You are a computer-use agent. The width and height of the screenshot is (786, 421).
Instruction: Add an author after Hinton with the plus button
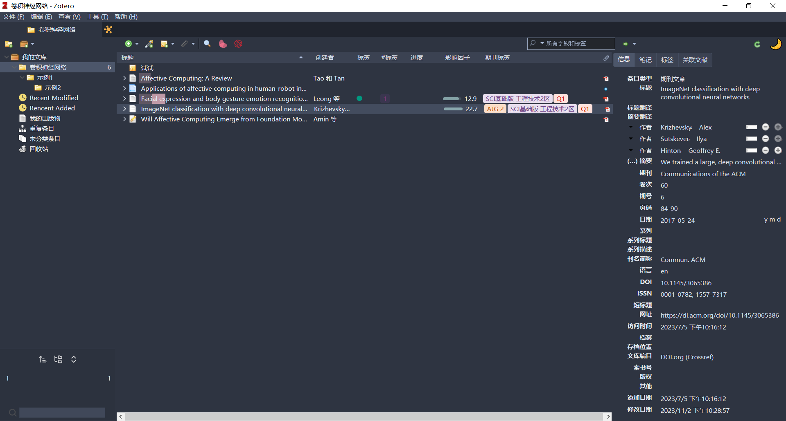click(778, 150)
